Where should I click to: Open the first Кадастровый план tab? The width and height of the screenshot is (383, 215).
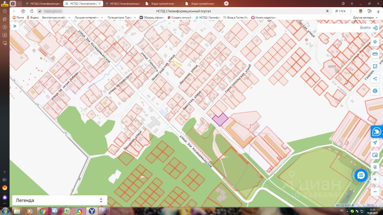162,4
